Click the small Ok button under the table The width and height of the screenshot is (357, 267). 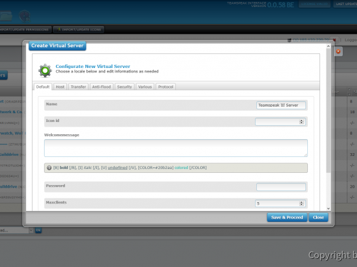[38, 230]
